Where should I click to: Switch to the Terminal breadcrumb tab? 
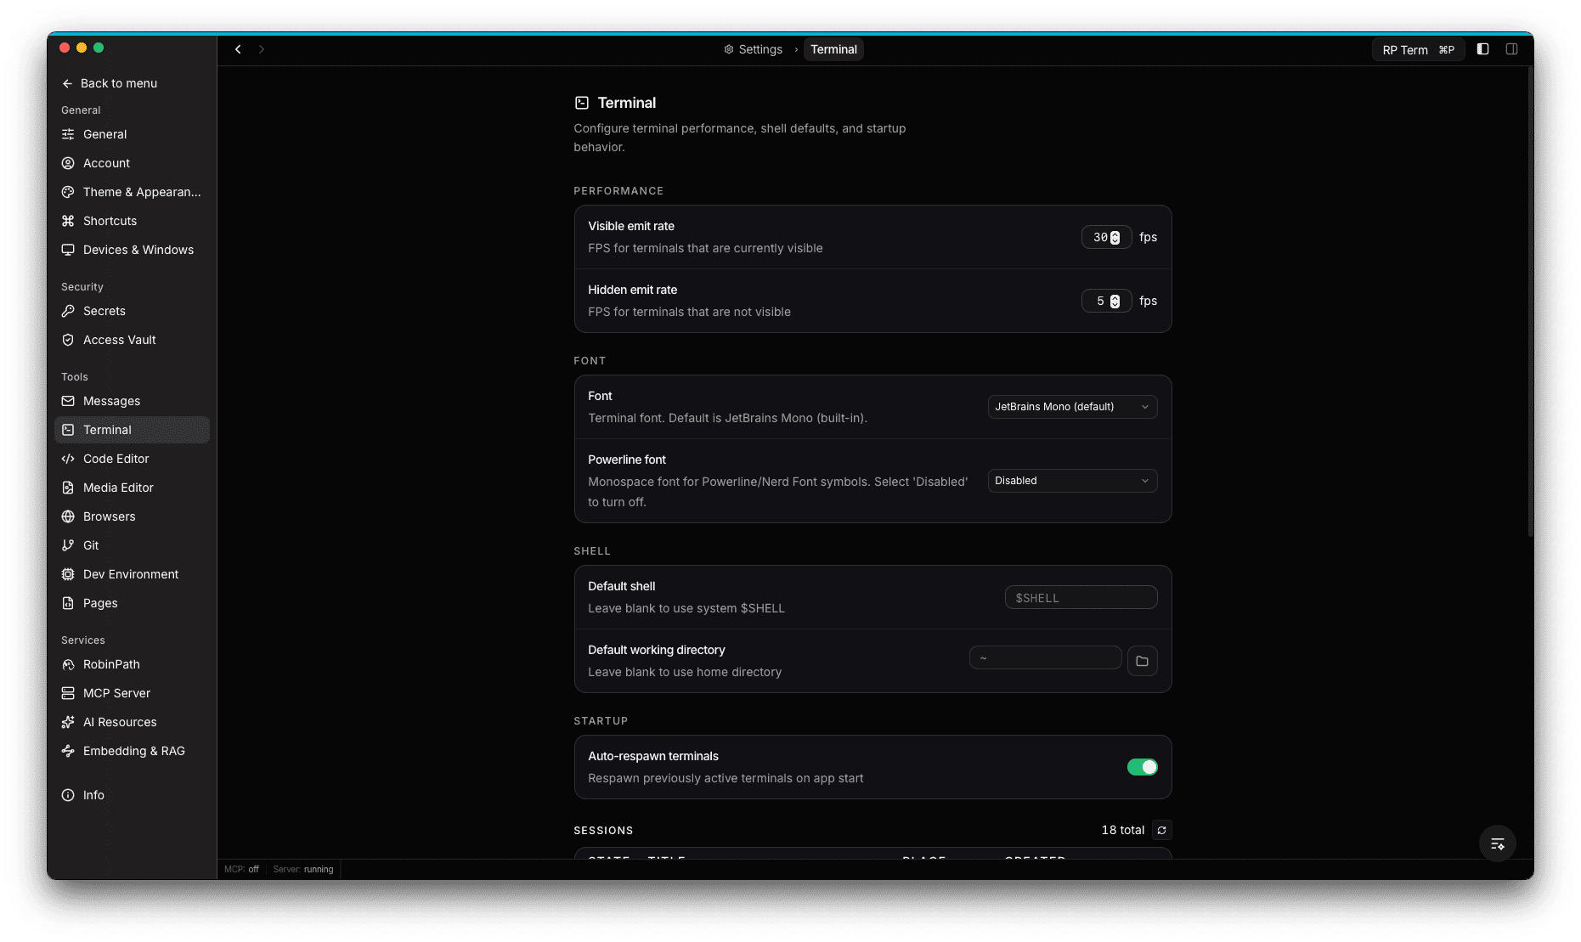click(x=833, y=49)
